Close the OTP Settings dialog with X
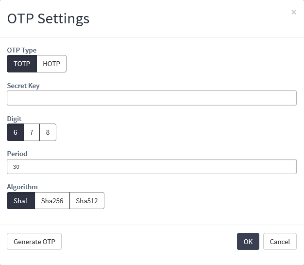Viewport: 304px width, 265px height. click(293, 12)
